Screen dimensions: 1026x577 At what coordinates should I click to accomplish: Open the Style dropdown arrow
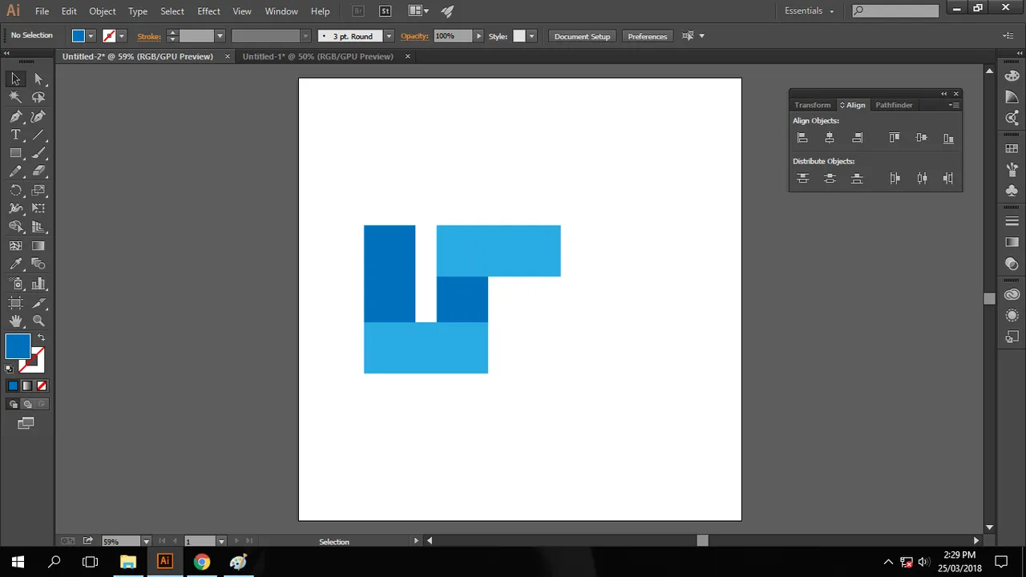click(x=531, y=36)
